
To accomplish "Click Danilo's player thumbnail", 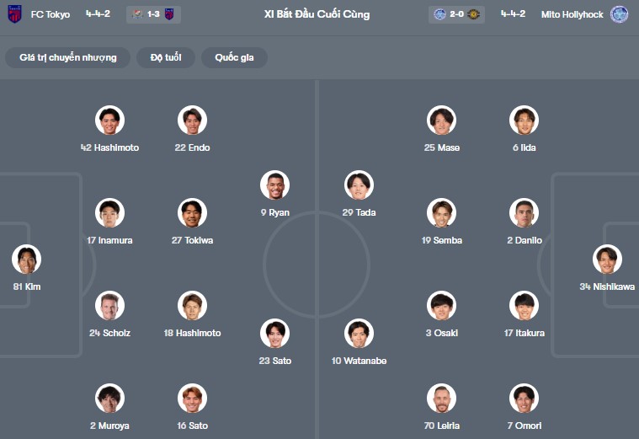I will click(x=524, y=213).
